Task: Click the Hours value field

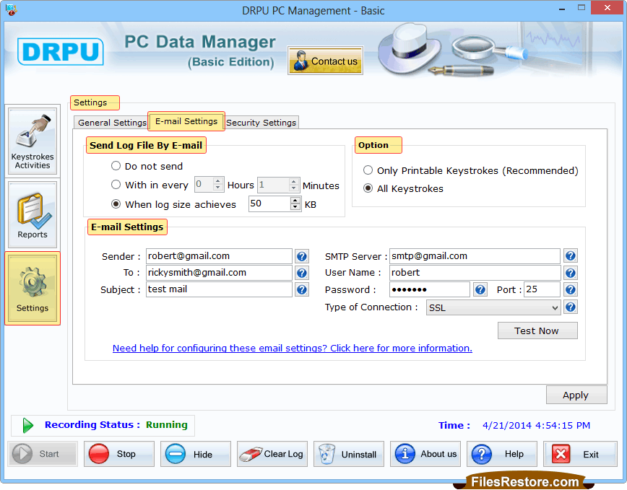Action: point(204,185)
